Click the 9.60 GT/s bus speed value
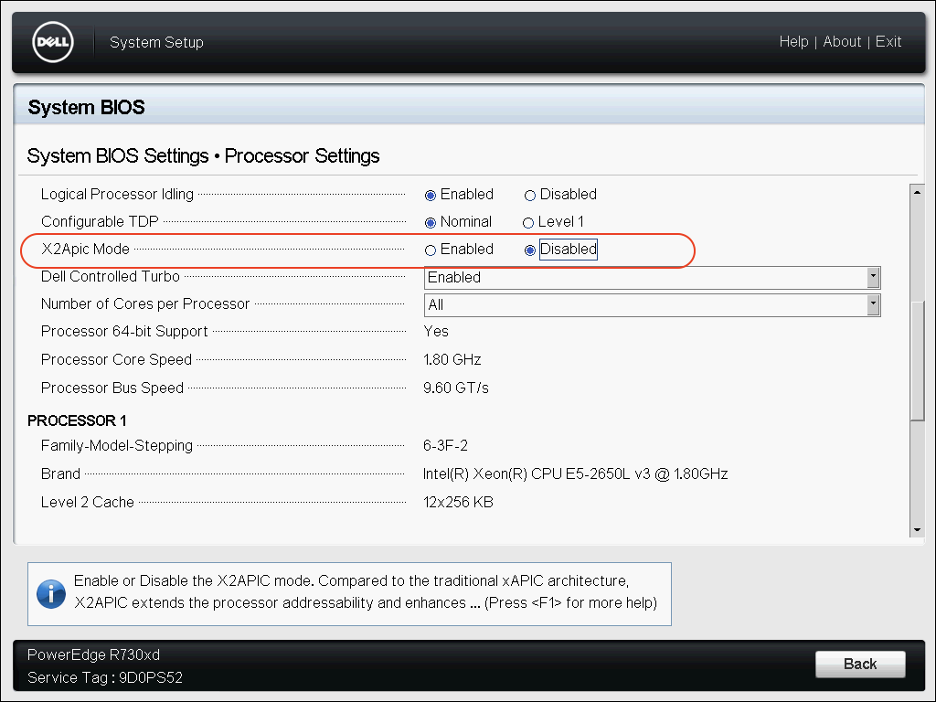 456,388
